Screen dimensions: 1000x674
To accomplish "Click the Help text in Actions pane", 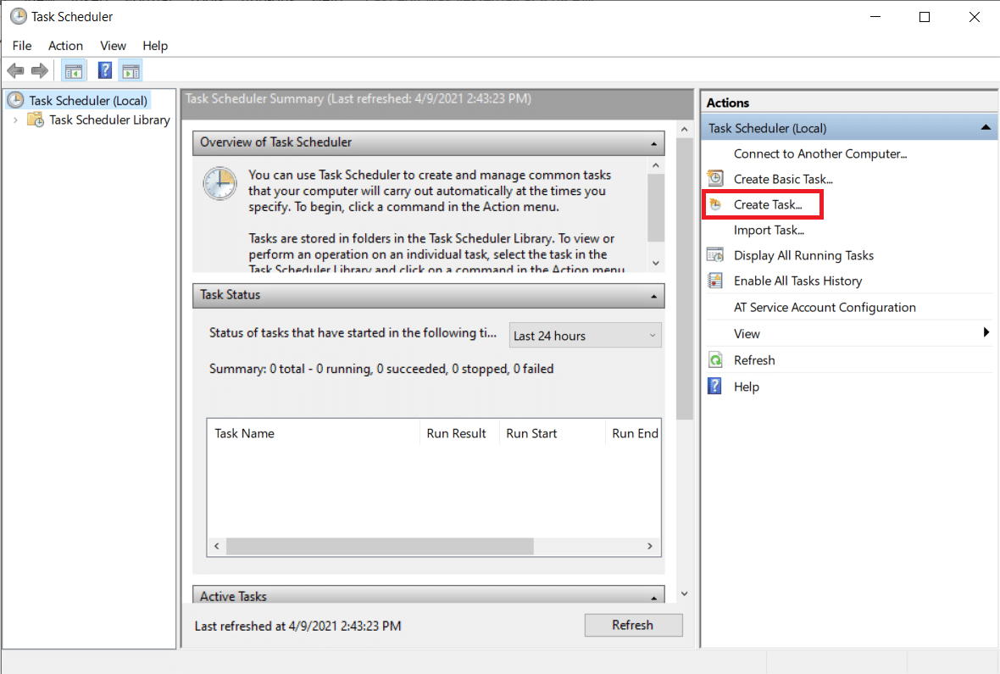I will (x=746, y=387).
